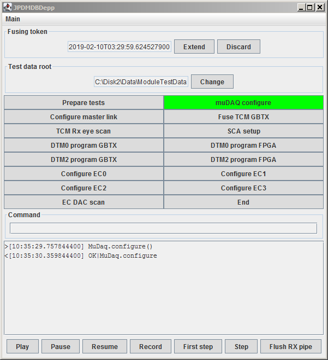Image resolution: width=328 pixels, height=360 pixels.
Task: Minimize the JPDMDBDepp window
Action: pyautogui.click(x=301, y=8)
